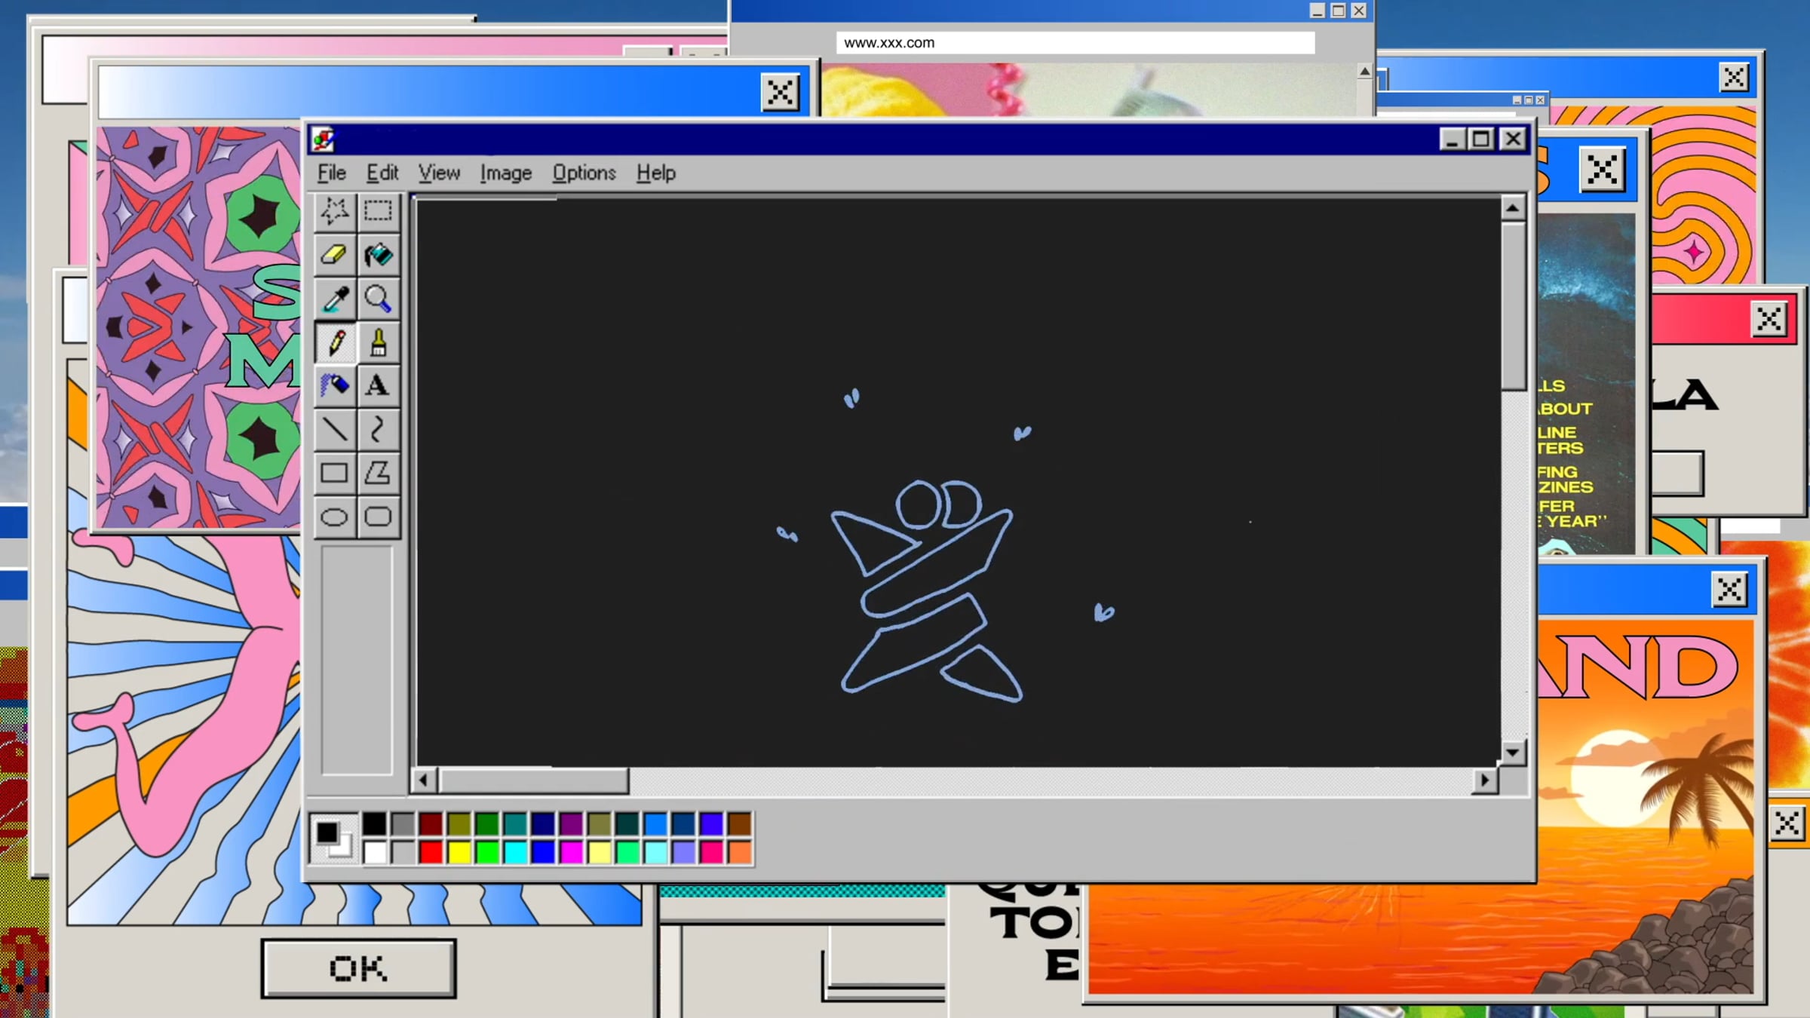Close the kaleidoscope pattern window

tap(780, 94)
